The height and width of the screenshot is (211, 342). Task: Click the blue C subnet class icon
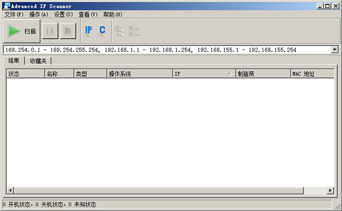click(102, 31)
